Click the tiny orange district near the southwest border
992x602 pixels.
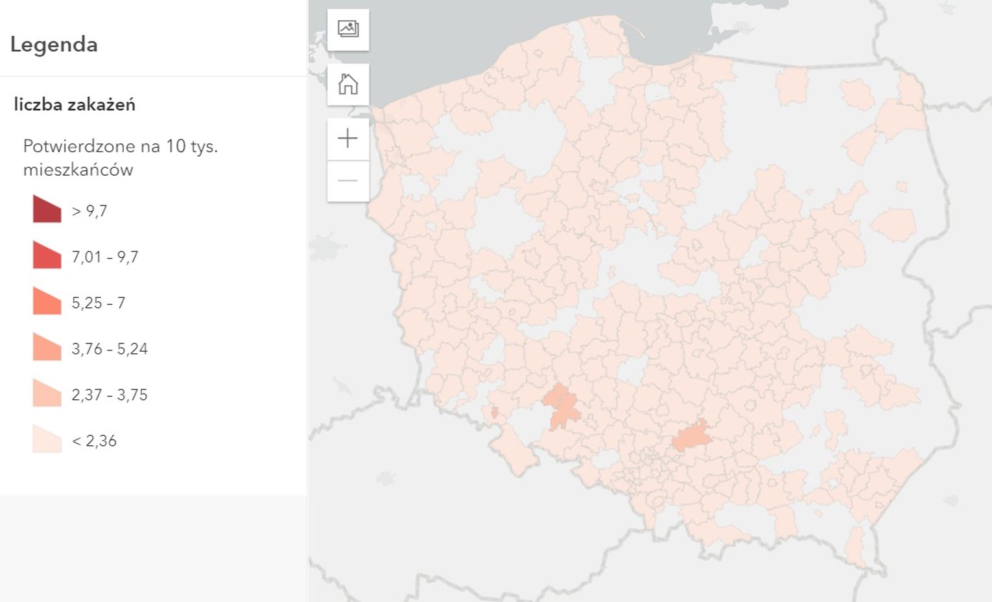(495, 412)
